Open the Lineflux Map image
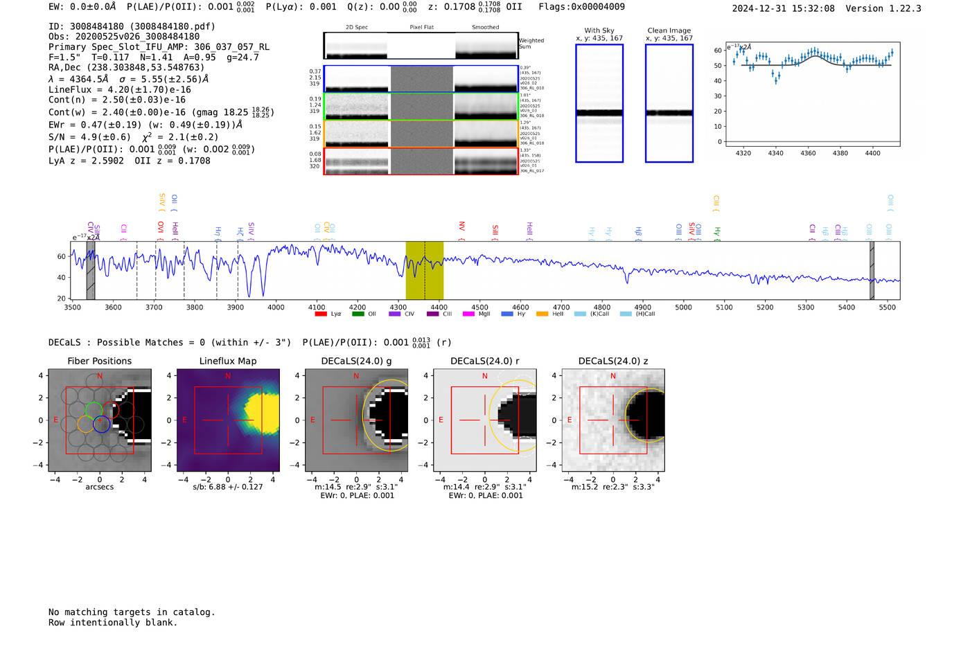 [228, 420]
